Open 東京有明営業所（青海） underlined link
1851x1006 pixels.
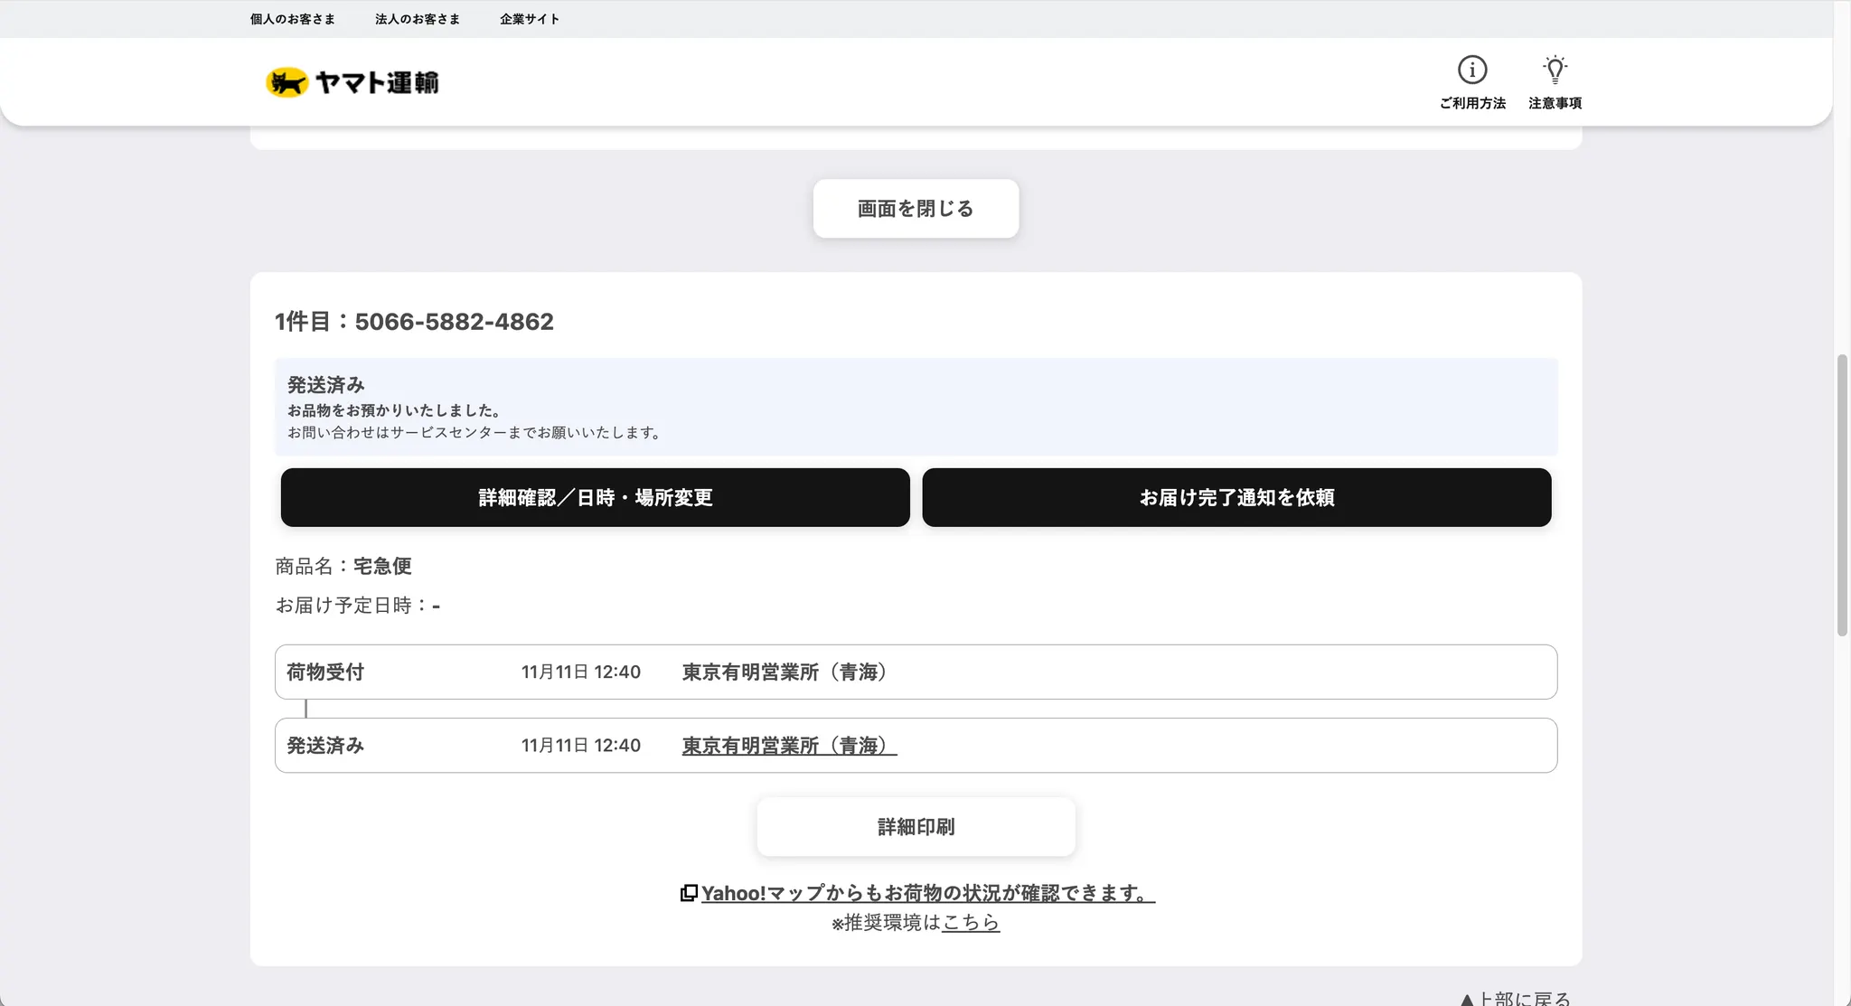click(789, 746)
